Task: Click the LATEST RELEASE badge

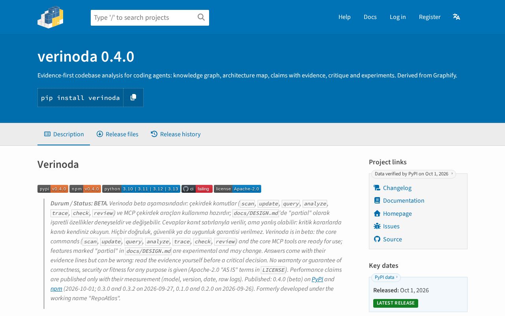Action: (x=396, y=303)
